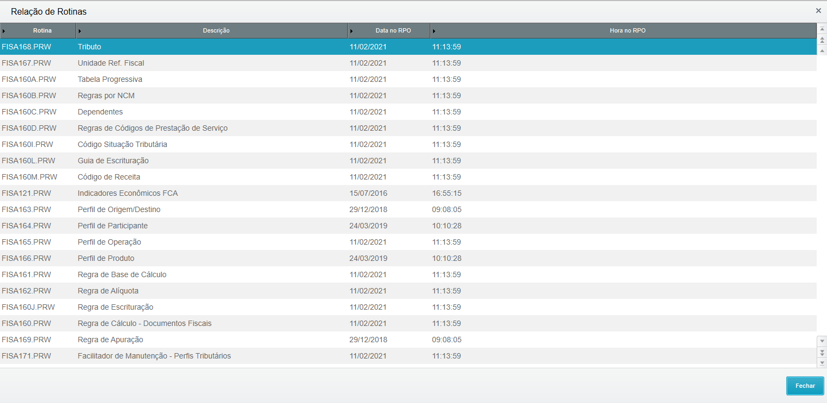Open the Data no RPO column arrow

352,31
